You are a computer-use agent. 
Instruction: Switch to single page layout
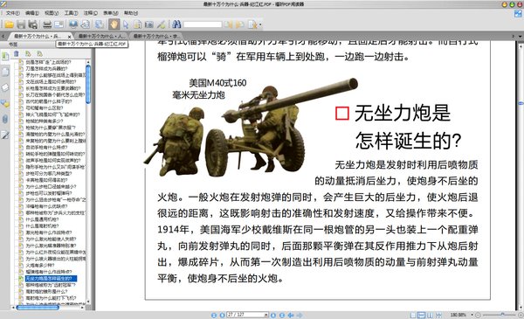[x=413, y=315]
